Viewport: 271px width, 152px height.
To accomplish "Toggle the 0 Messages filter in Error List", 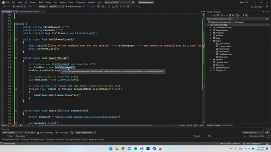I will click(x=62, y=133).
